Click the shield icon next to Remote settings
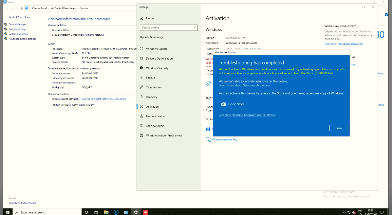The height and width of the screenshot is (215, 392). (6, 29)
